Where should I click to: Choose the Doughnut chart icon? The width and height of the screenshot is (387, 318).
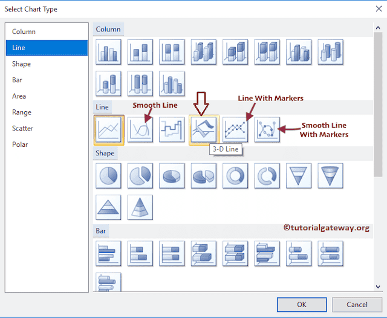tap(235, 176)
